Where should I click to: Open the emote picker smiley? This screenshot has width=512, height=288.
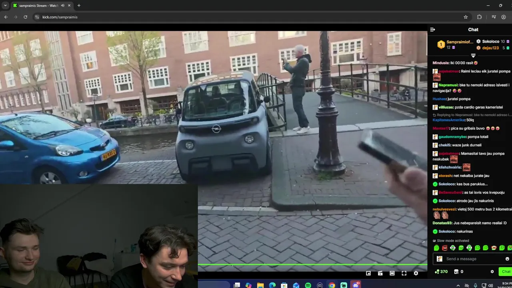pyautogui.click(x=507, y=259)
